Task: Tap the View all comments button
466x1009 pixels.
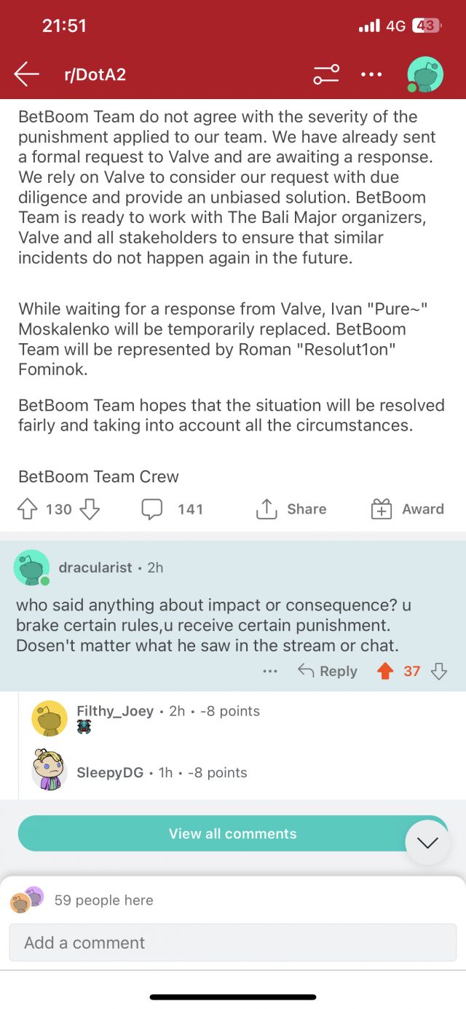Action: 233,833
